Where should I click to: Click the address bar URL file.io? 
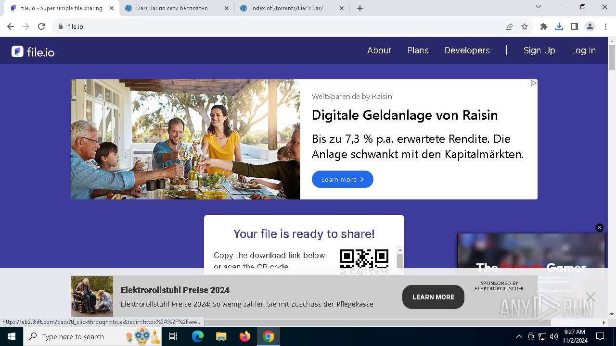[x=76, y=26]
